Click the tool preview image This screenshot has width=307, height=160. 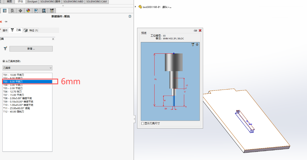[x=170, y=81]
